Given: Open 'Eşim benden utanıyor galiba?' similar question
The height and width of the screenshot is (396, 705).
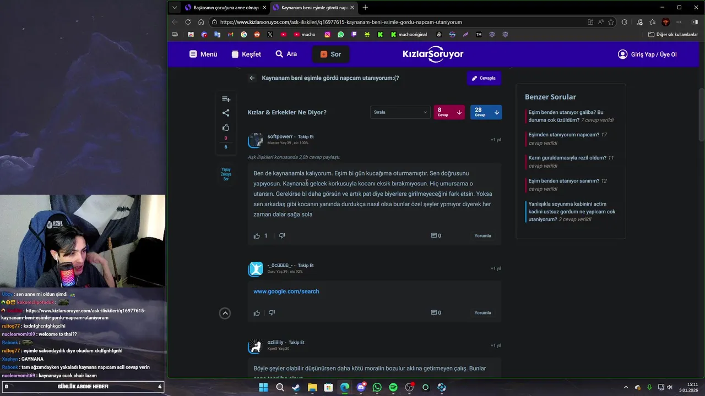Looking at the screenshot, I should click(571, 116).
